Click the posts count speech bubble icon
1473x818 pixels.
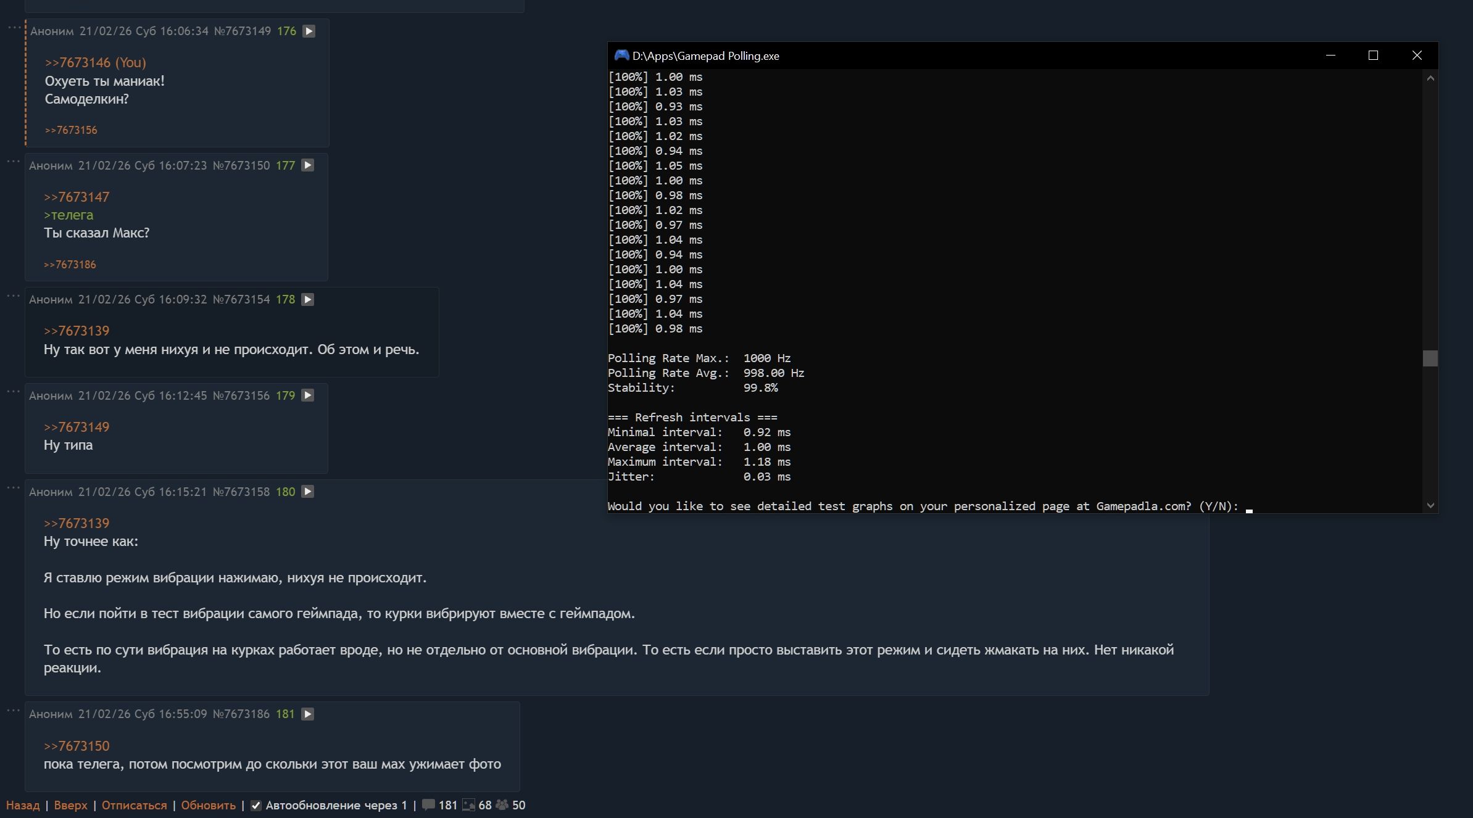(x=428, y=805)
